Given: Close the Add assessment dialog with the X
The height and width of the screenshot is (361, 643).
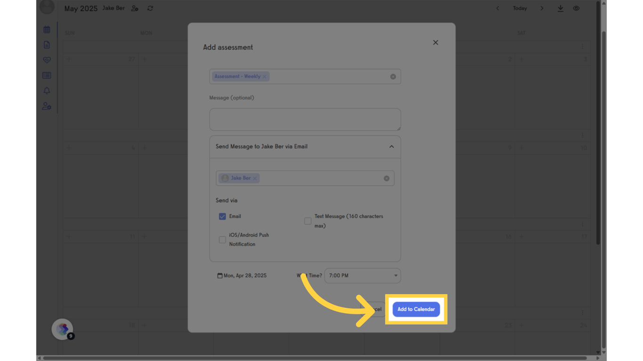Looking at the screenshot, I should pos(435,42).
